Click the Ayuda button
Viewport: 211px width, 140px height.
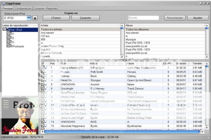click(198, 18)
